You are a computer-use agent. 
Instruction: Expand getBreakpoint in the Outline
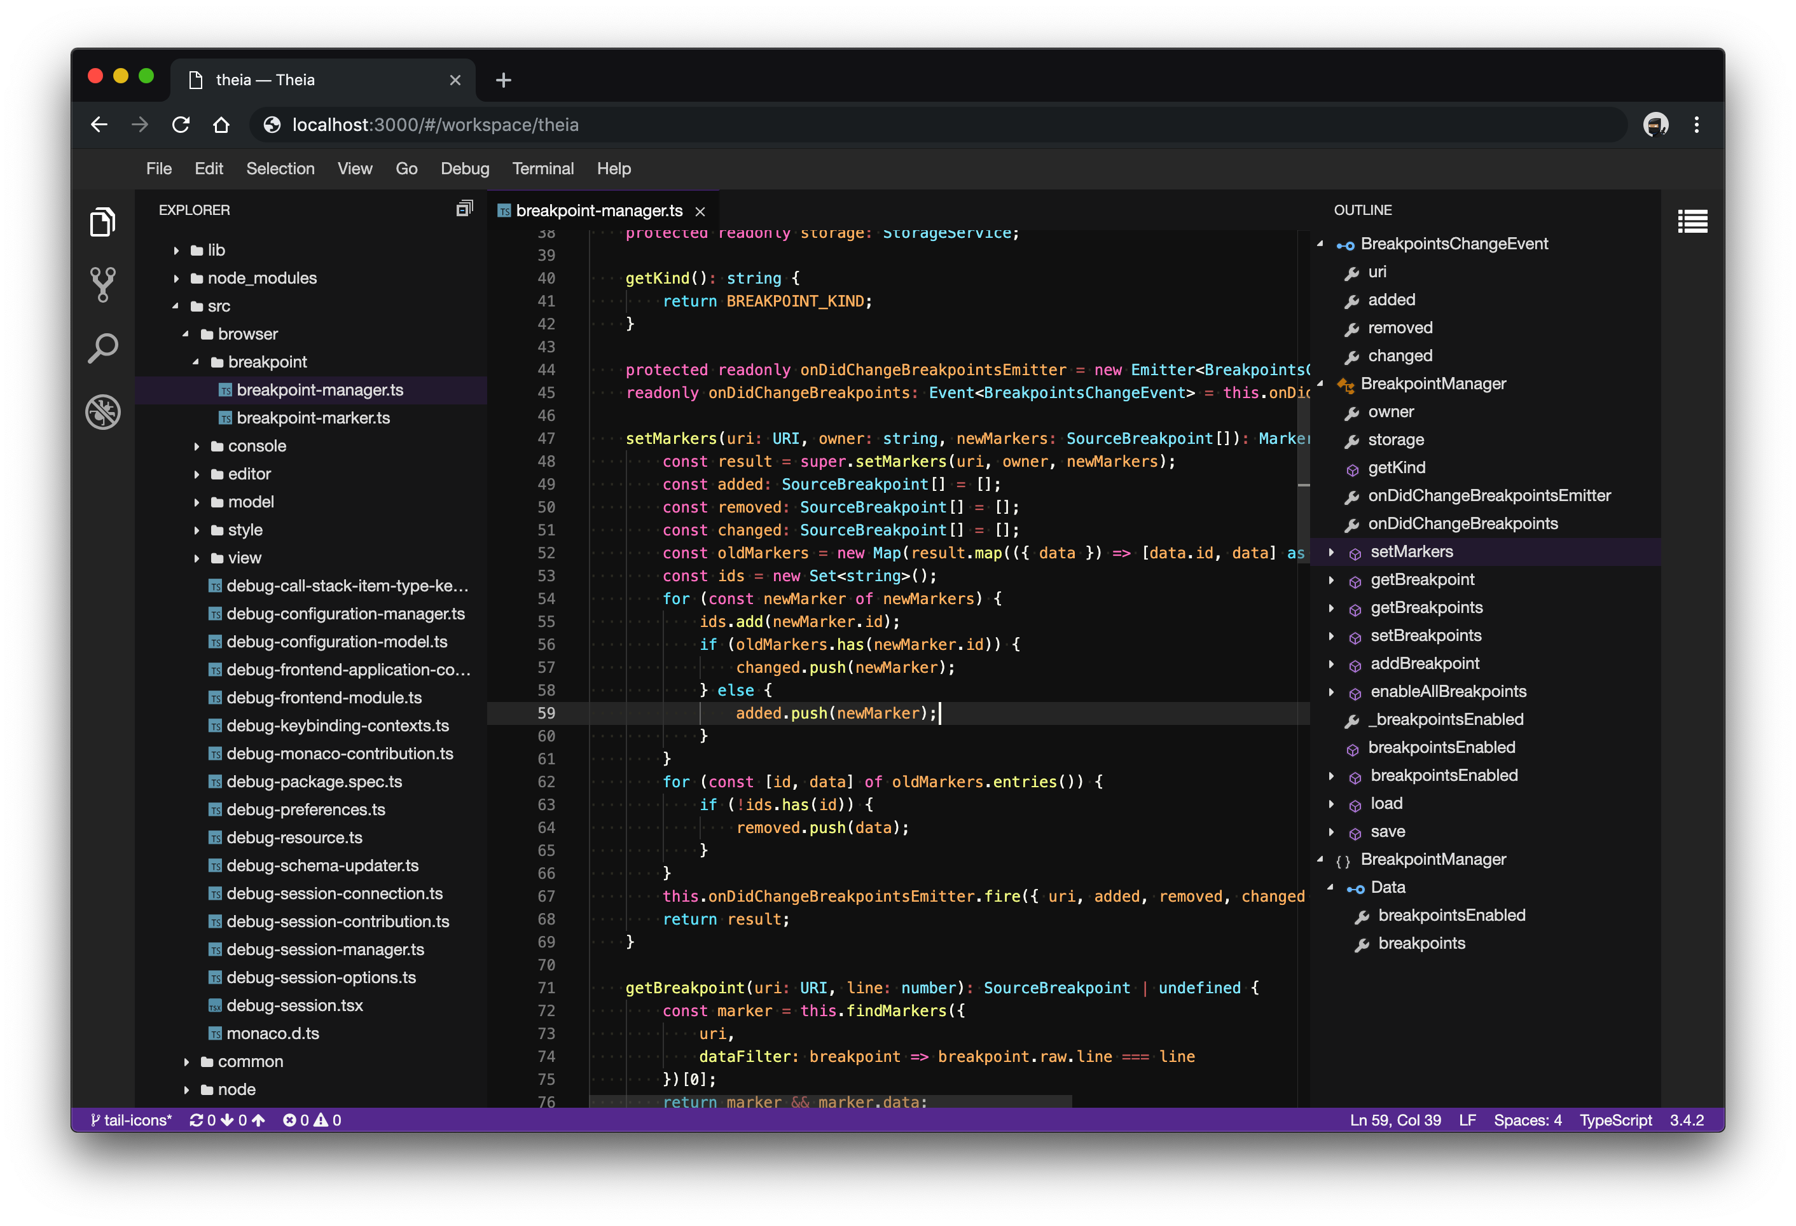tap(1330, 579)
